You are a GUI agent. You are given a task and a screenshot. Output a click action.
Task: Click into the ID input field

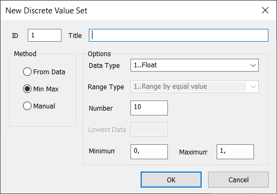point(44,35)
